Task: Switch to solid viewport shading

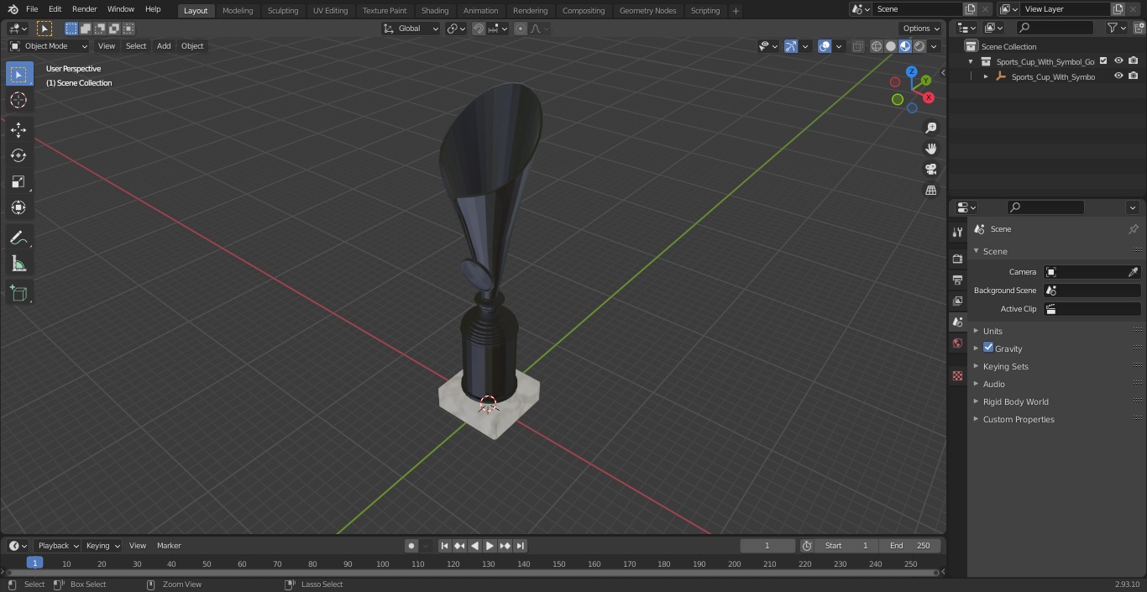Action: coord(891,46)
